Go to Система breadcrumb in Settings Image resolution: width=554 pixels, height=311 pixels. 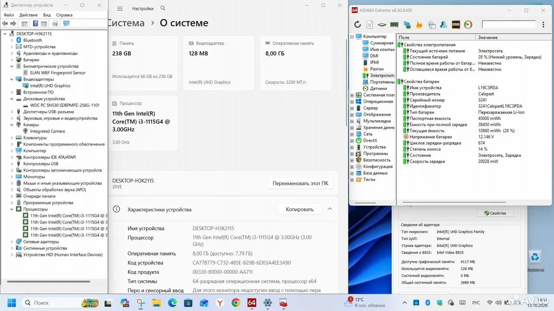pyautogui.click(x=126, y=23)
